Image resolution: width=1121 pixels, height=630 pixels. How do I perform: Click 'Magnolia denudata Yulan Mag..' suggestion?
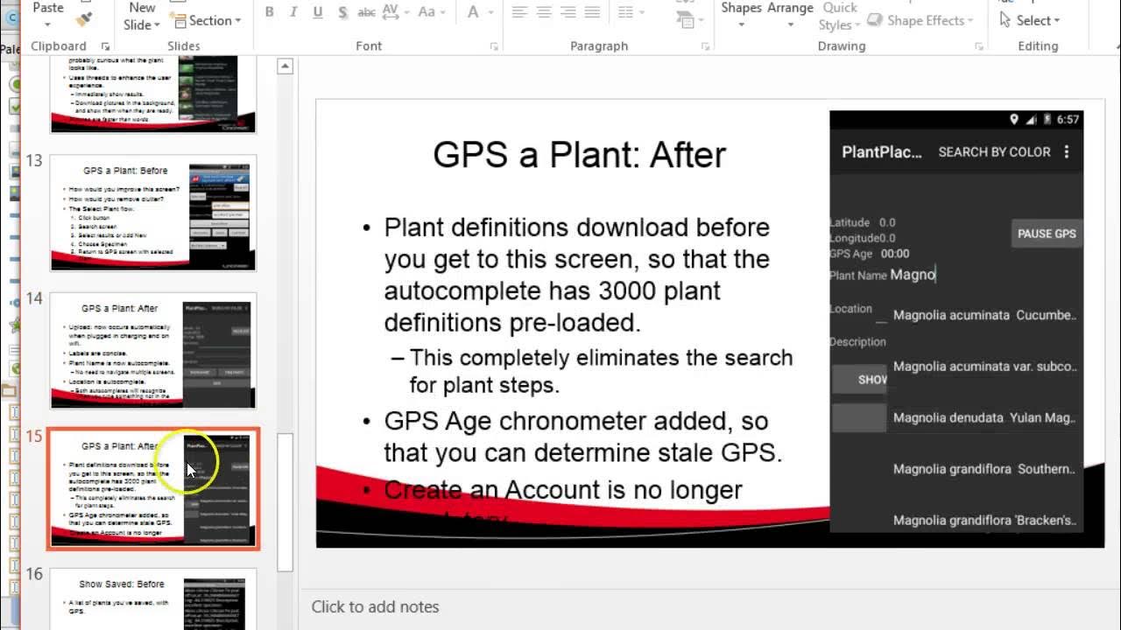pos(984,418)
